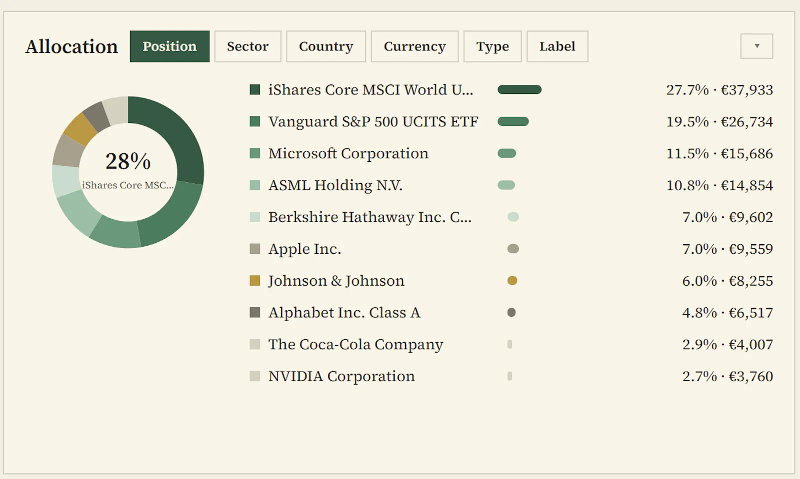Click the Johnson & Johnson gold swatch
The image size is (800, 479).
255,281
